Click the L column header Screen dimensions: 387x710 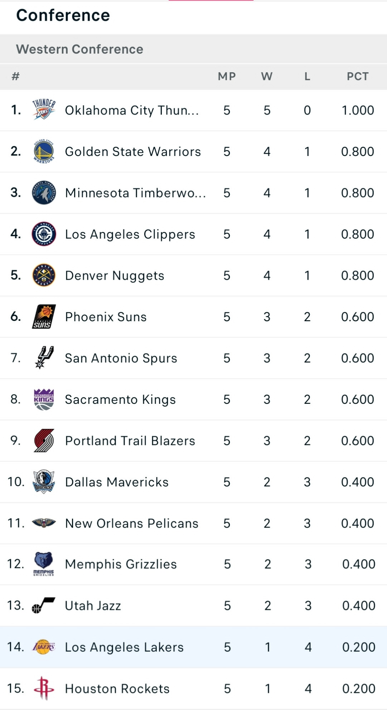307,76
